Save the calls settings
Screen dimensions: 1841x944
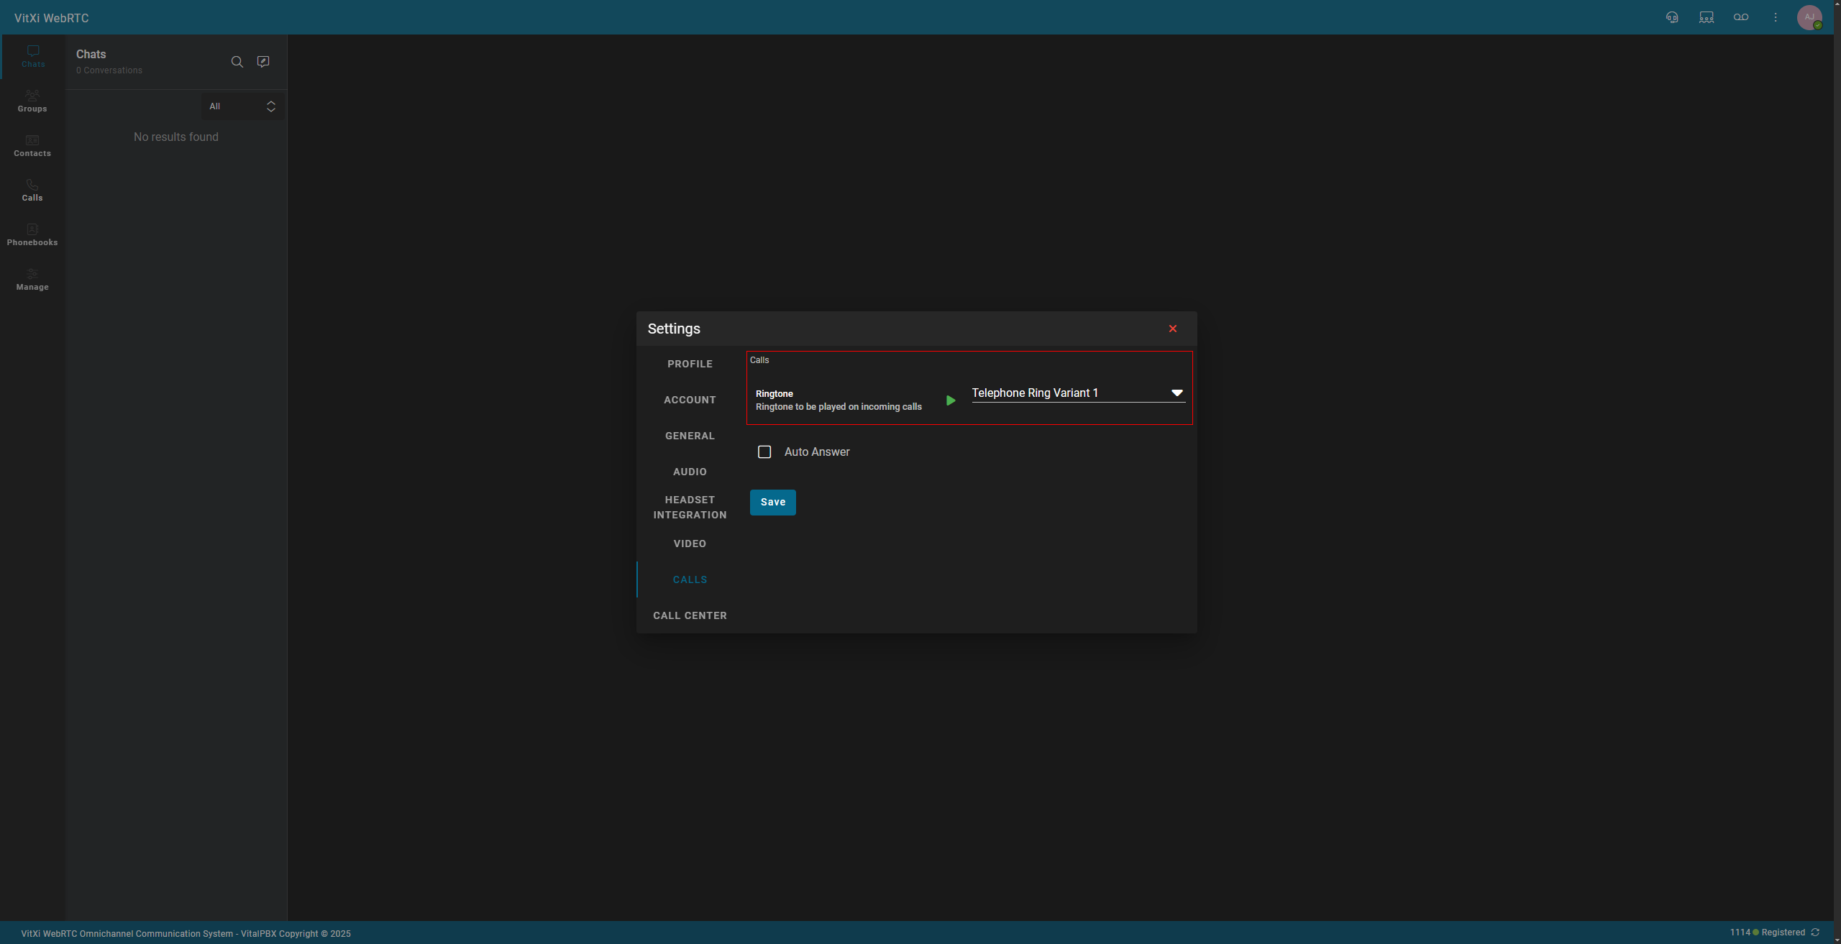point(772,503)
